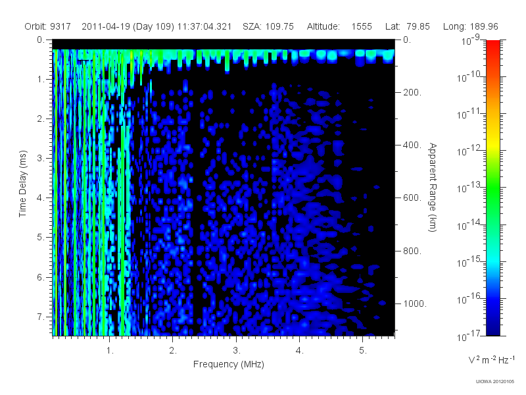The height and width of the screenshot is (395, 526).
Task: Click the 'Lat: 79.85' text
Action: tap(408, 26)
